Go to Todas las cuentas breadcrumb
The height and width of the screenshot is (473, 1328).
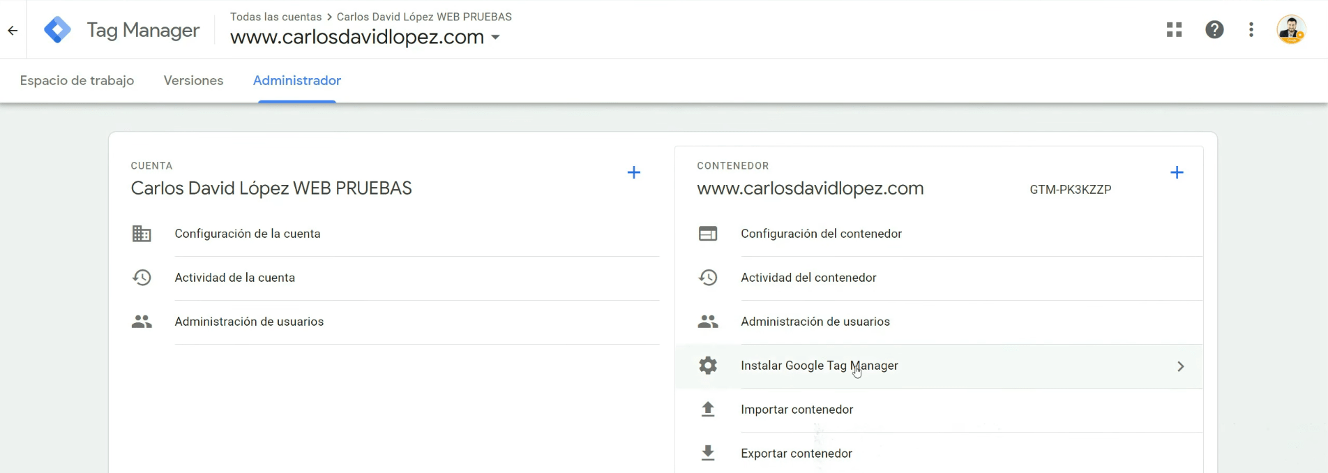(x=276, y=17)
